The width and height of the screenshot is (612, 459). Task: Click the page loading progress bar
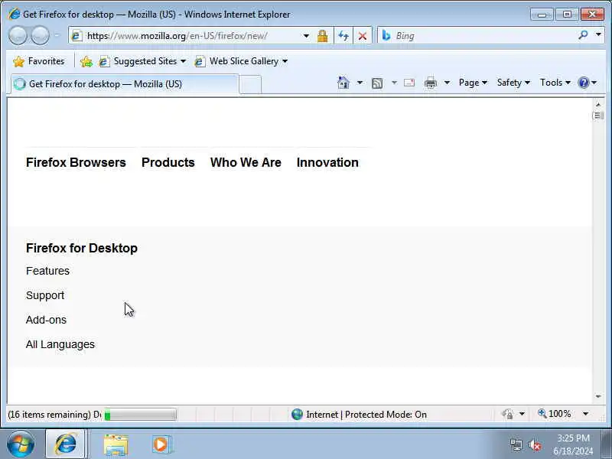click(140, 415)
